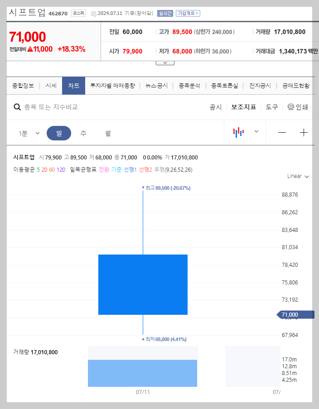The width and height of the screenshot is (319, 409).
Task: Click the 71,000 current price marker
Action: [295, 315]
